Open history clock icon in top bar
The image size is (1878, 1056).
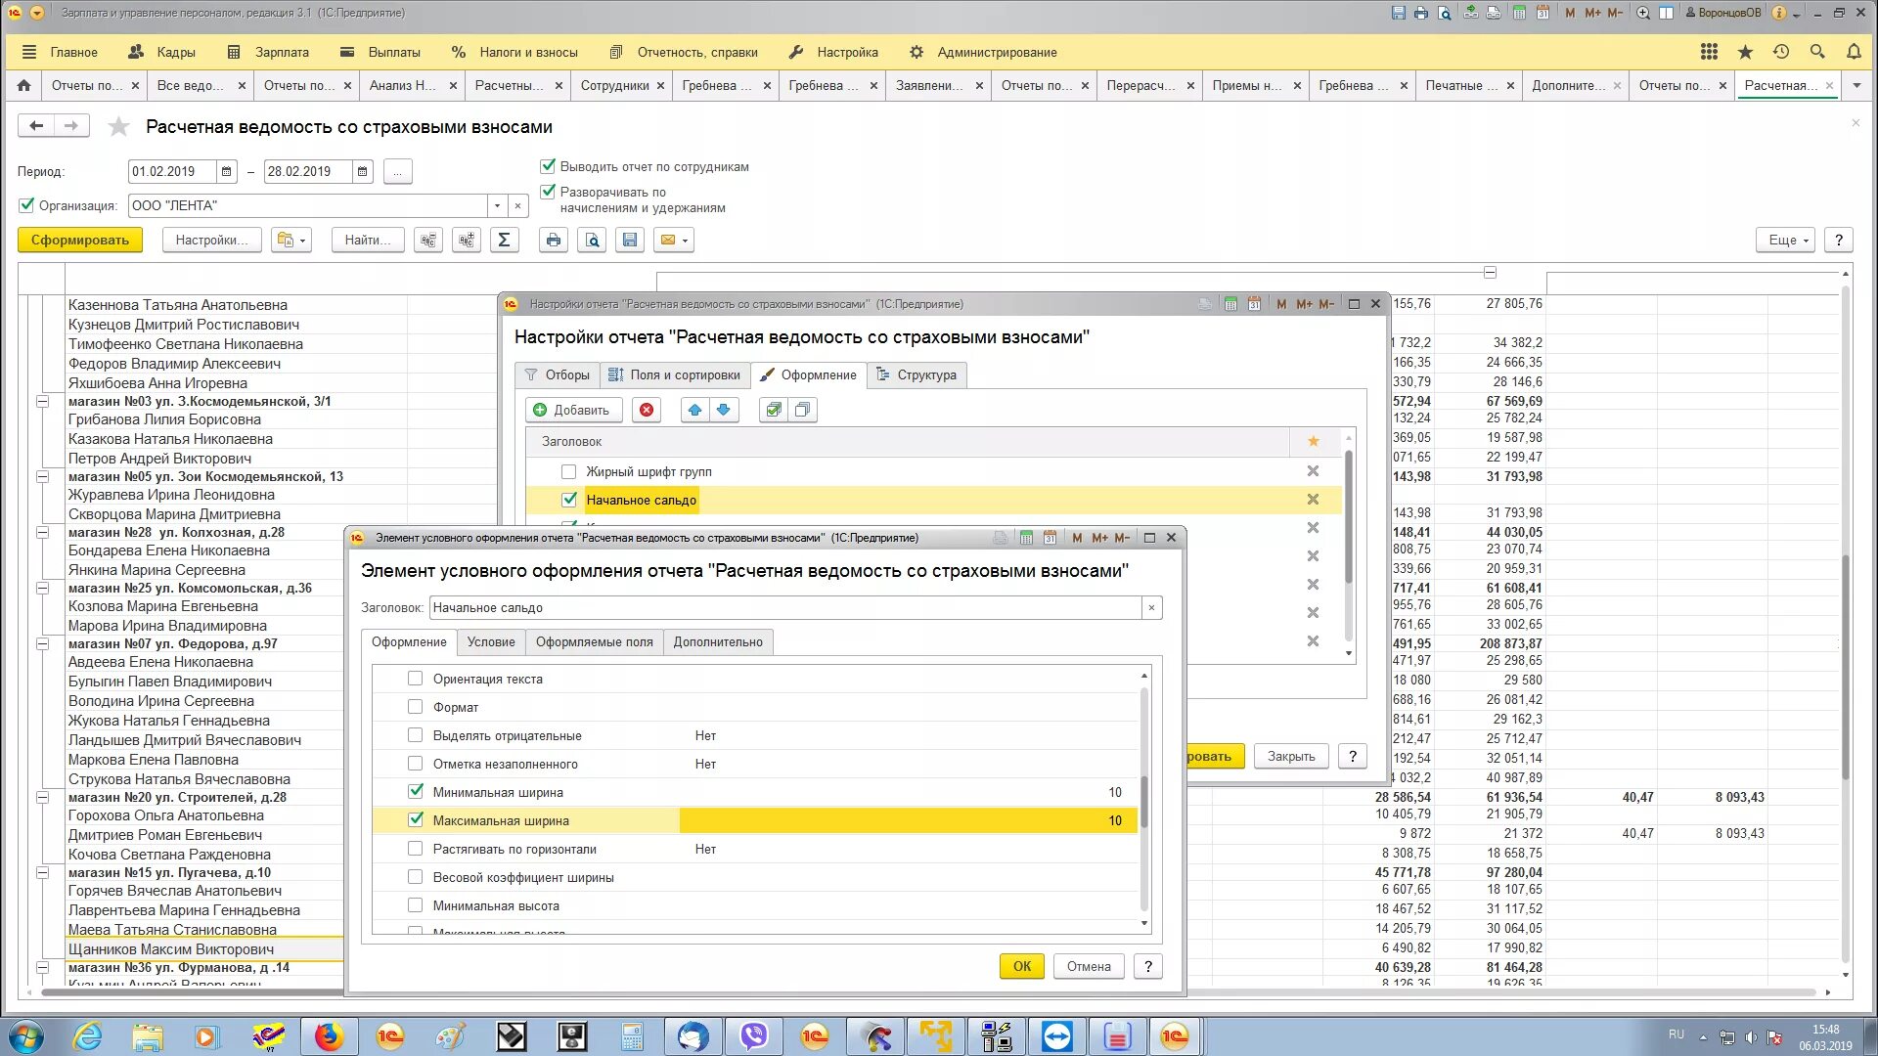[1781, 52]
